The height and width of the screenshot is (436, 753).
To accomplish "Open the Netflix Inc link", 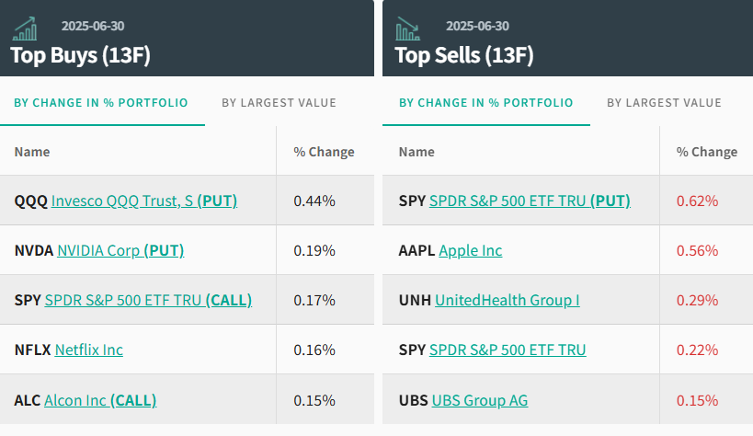I will coord(89,350).
